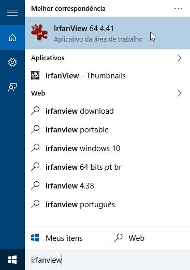This screenshot has width=190, height=270.
Task: Search web for irfanview português
Action: click(107, 205)
